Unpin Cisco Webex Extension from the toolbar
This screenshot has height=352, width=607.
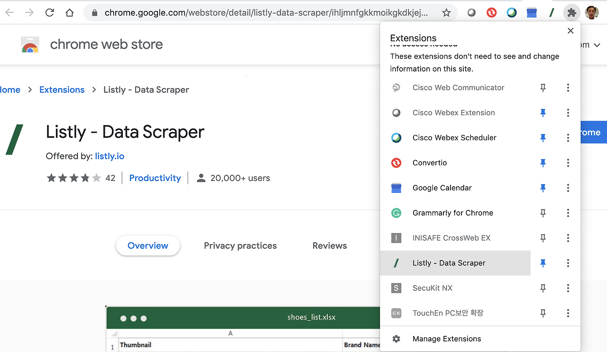[x=543, y=113]
